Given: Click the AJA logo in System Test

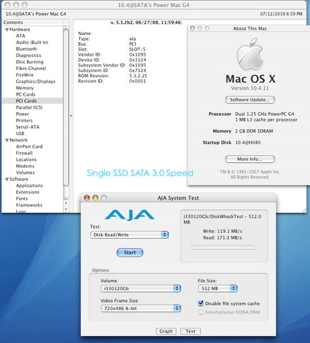Looking at the screenshot, I should [x=129, y=214].
